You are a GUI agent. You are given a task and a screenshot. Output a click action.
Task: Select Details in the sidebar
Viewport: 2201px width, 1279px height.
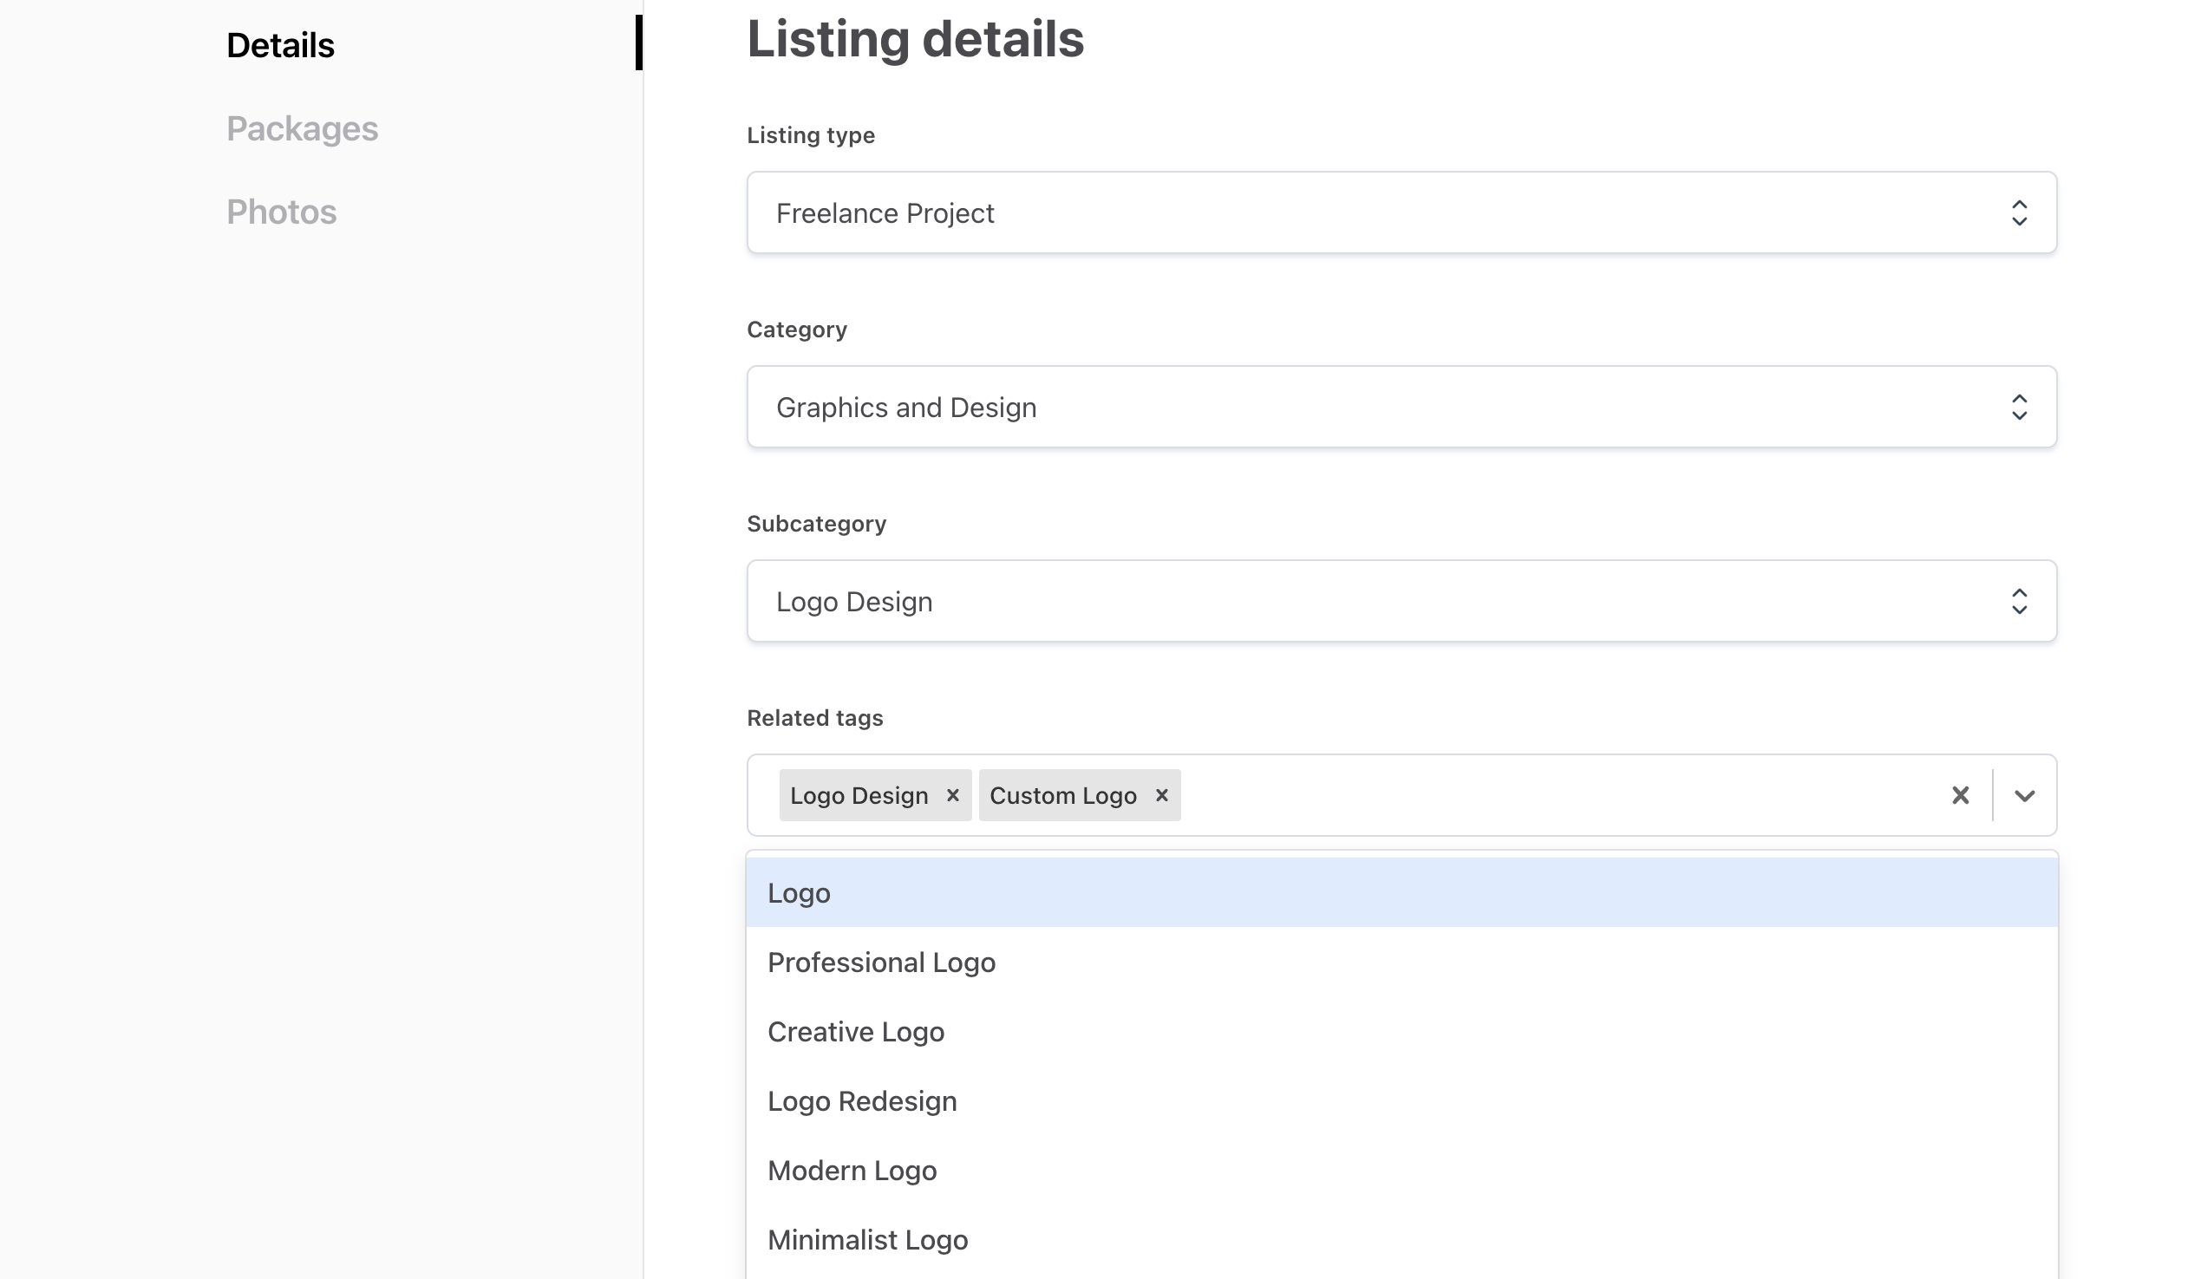(280, 45)
